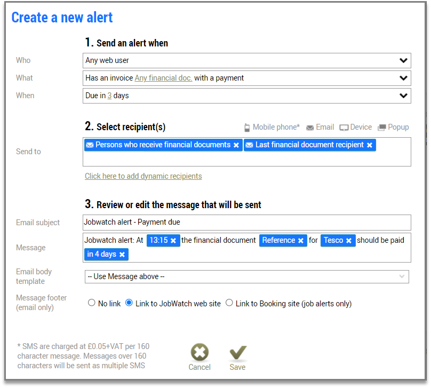Screen dimensions: 431x388
Task: Click the 'in 4 days' tag text
Action: point(102,254)
